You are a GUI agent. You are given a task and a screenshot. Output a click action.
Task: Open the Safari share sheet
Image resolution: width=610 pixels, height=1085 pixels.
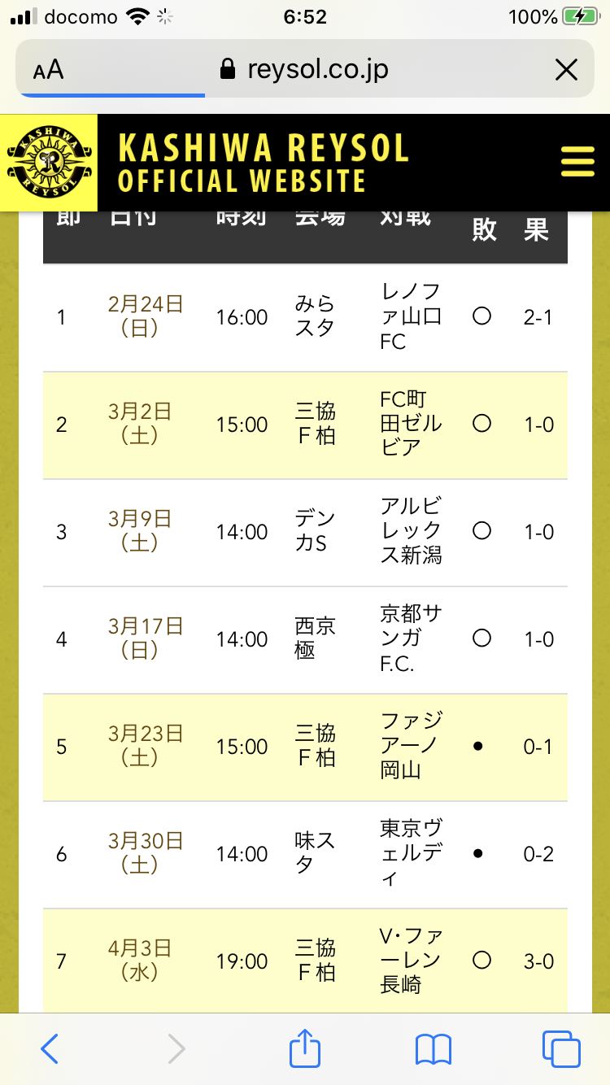pos(305,1048)
